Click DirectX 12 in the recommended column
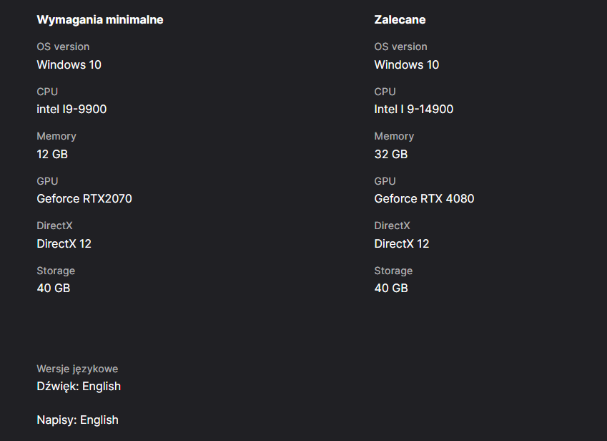Screen dimensions: 607x441 pos(401,243)
